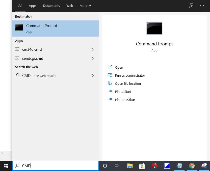This screenshot has width=210, height=171.
Task: Click the search box magnifier icon
Action: [x=17, y=166]
